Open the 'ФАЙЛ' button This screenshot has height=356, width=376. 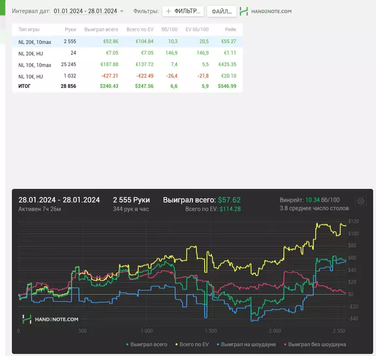[221, 11]
